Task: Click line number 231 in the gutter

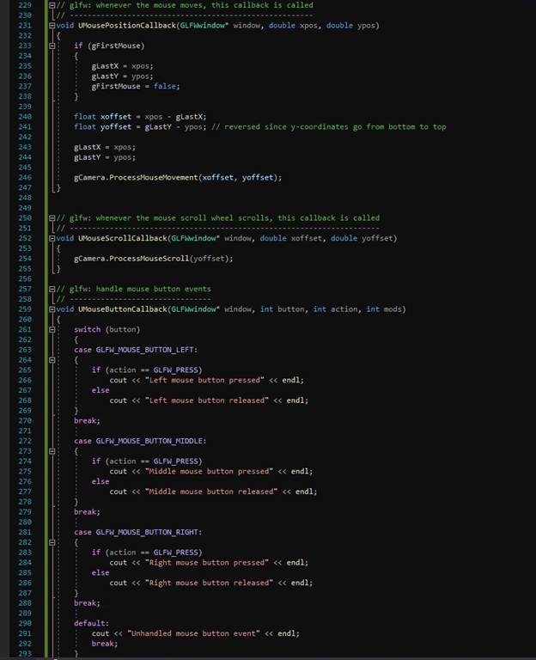Action: [25, 26]
